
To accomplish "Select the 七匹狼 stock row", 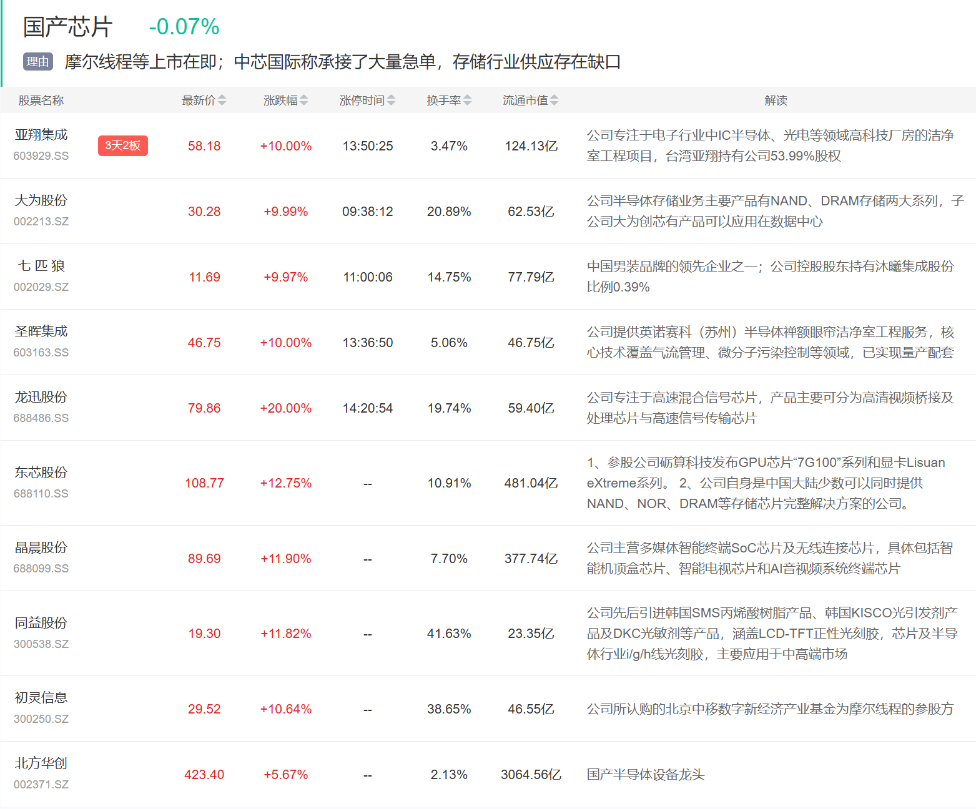I will (x=41, y=266).
